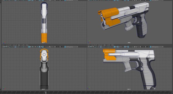Click the time slider at current frame marker

coord(46,93)
